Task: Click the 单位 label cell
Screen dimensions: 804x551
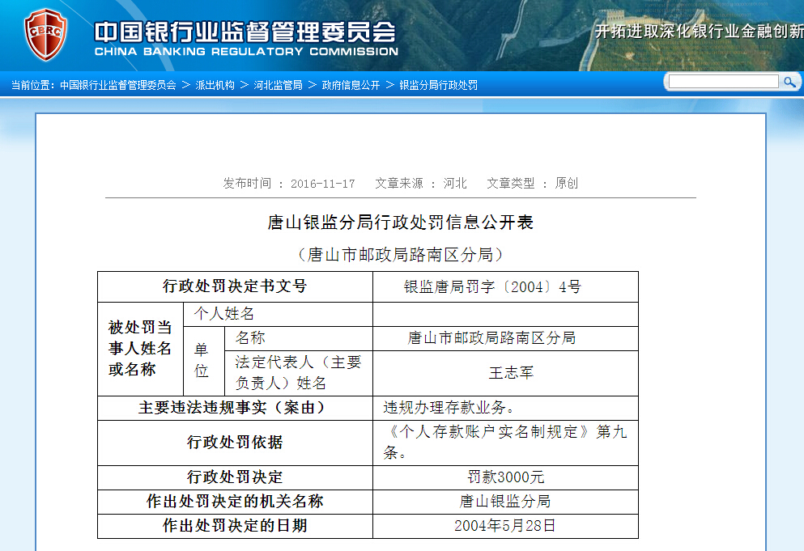Action: click(x=204, y=361)
